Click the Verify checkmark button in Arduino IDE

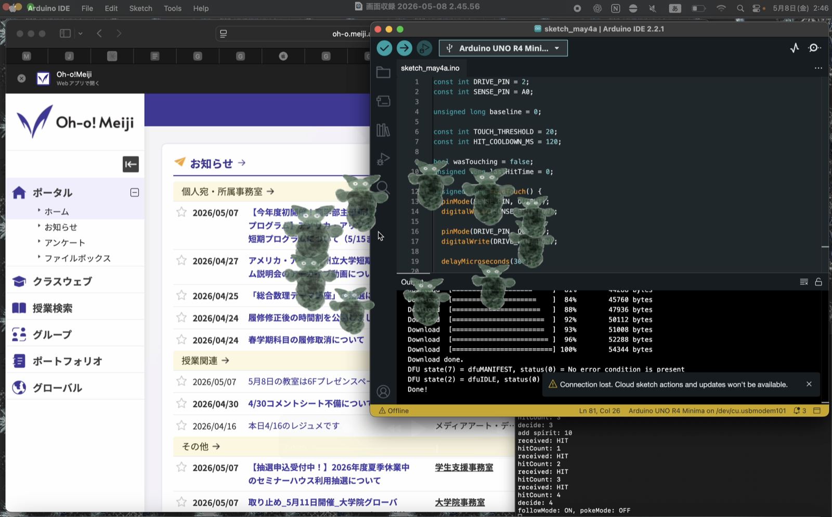pyautogui.click(x=384, y=48)
